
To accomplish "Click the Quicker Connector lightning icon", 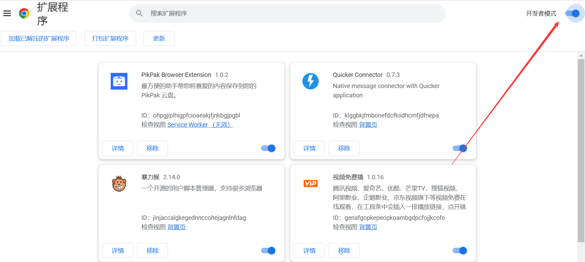I will pos(310,81).
